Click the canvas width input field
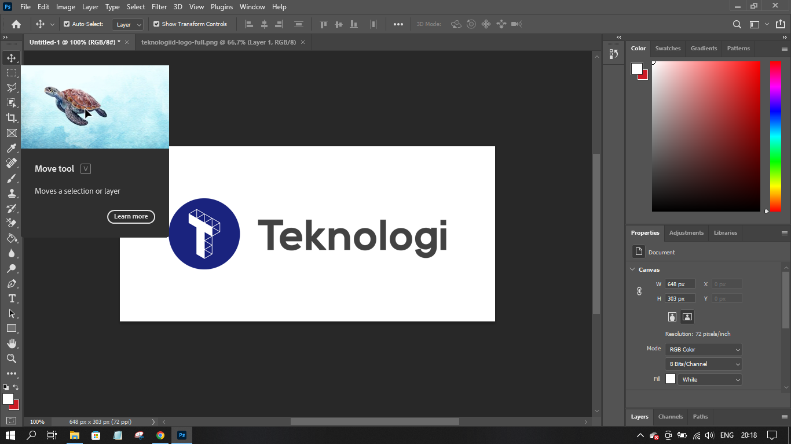Viewport: 791px width, 444px height. tap(680, 284)
